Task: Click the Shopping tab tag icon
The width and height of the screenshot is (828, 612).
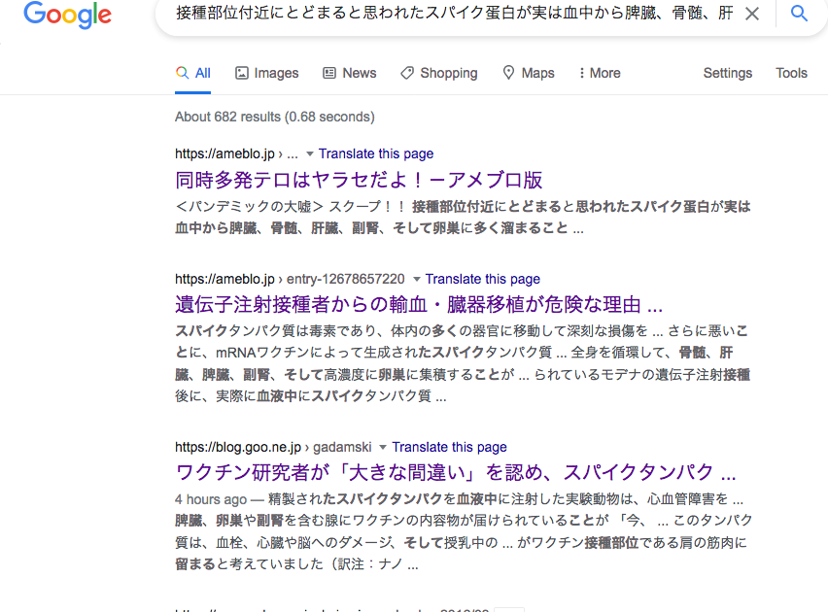Action: coord(407,73)
